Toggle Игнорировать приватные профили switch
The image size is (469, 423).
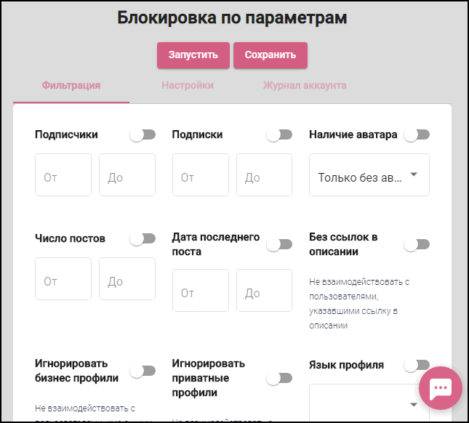pos(279,378)
